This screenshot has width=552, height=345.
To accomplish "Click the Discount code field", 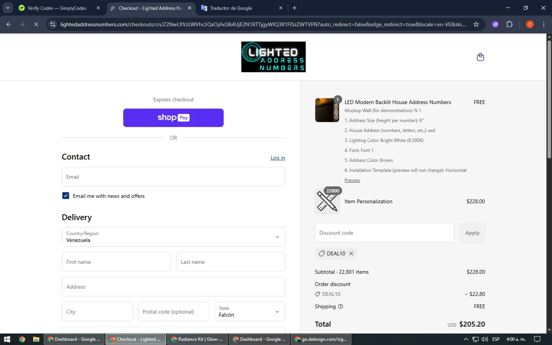I will tap(385, 233).
